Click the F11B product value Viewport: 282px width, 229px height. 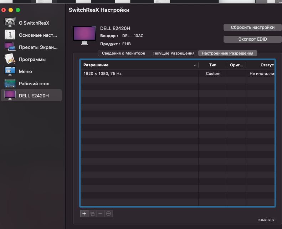point(127,44)
